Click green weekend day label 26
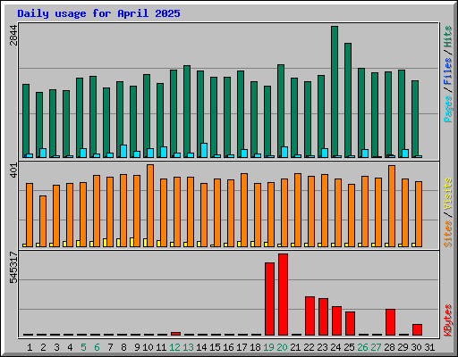This screenshot has width=458, height=357. point(362,347)
